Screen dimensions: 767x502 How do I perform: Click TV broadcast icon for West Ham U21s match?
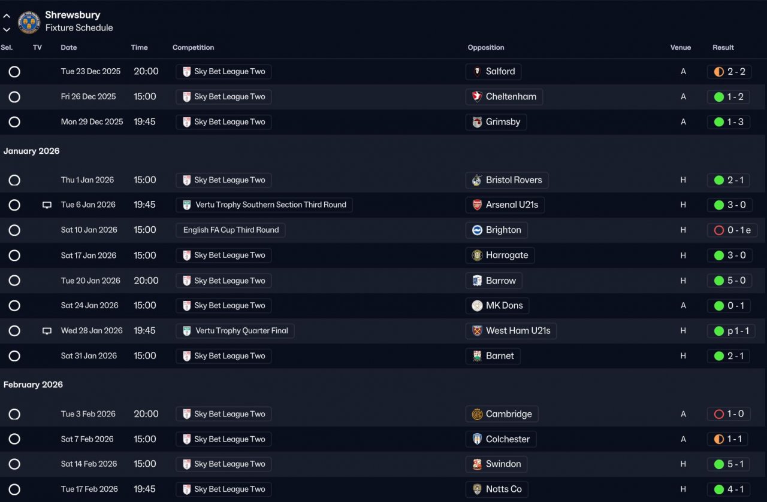47,331
